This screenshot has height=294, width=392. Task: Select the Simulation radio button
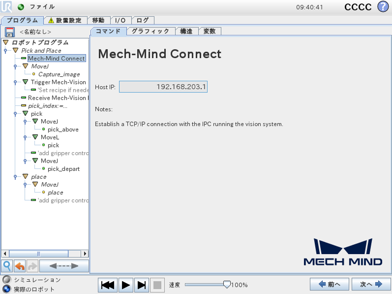(7, 280)
